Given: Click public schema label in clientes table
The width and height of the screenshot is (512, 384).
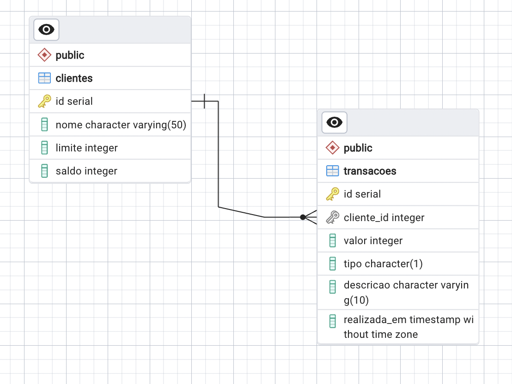Looking at the screenshot, I should [x=70, y=55].
